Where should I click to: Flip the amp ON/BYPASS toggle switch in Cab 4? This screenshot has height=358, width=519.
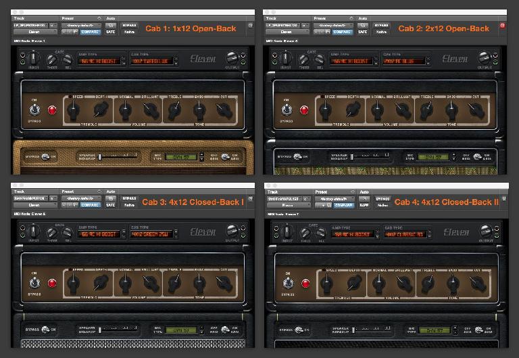[288, 283]
